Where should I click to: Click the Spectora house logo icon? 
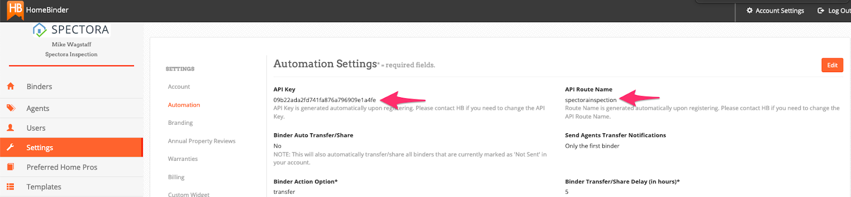pyautogui.click(x=40, y=30)
